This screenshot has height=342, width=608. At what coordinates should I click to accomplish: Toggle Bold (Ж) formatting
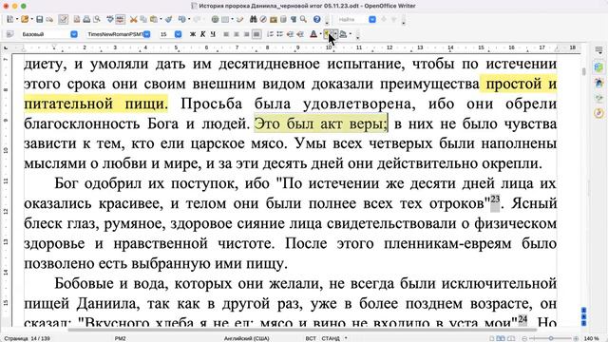[193, 34]
